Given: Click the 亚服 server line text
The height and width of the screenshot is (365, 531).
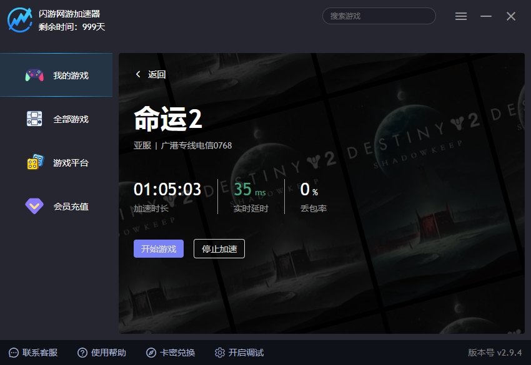Looking at the screenshot, I should point(182,145).
